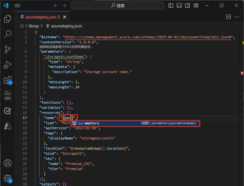
Task: Open the Testing checkmark view icon
Action: point(7,111)
